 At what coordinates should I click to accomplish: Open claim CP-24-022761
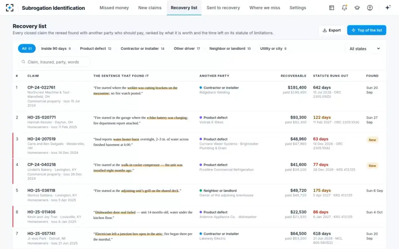(42, 88)
